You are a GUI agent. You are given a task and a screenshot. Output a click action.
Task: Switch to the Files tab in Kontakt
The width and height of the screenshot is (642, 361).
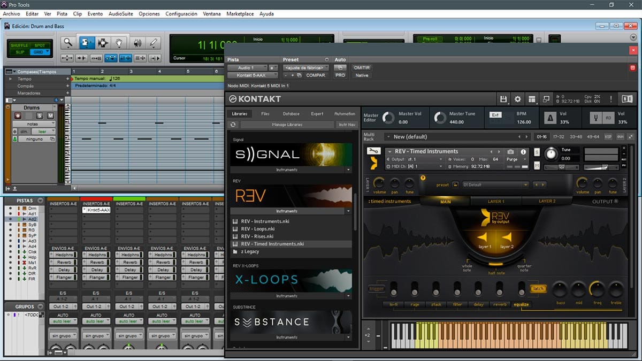pos(265,113)
